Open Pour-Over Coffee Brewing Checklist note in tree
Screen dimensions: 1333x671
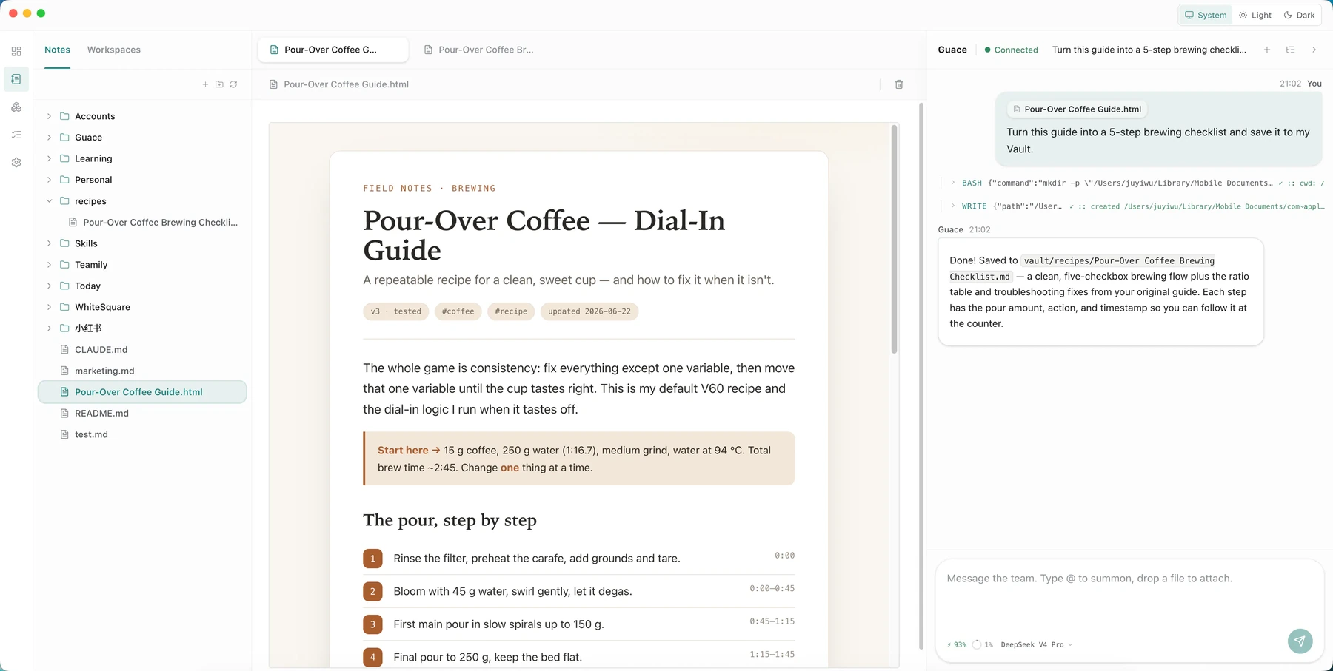(x=153, y=222)
